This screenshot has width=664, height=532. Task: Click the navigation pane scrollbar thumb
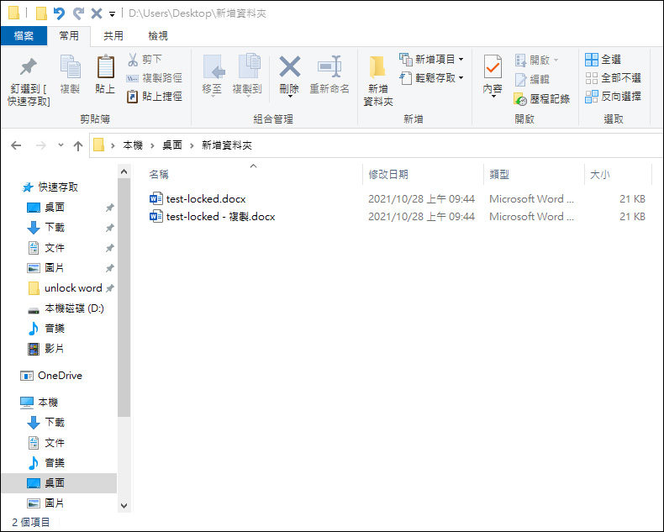pos(124,298)
